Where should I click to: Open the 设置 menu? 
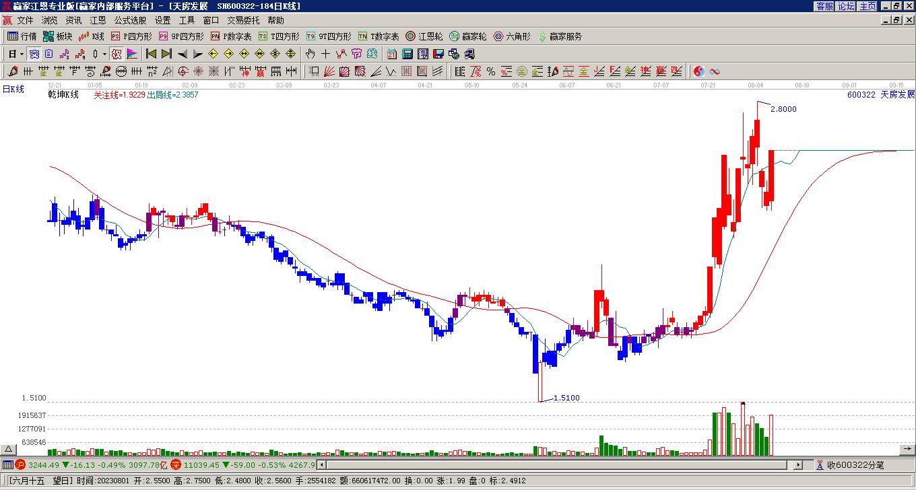tap(163, 20)
